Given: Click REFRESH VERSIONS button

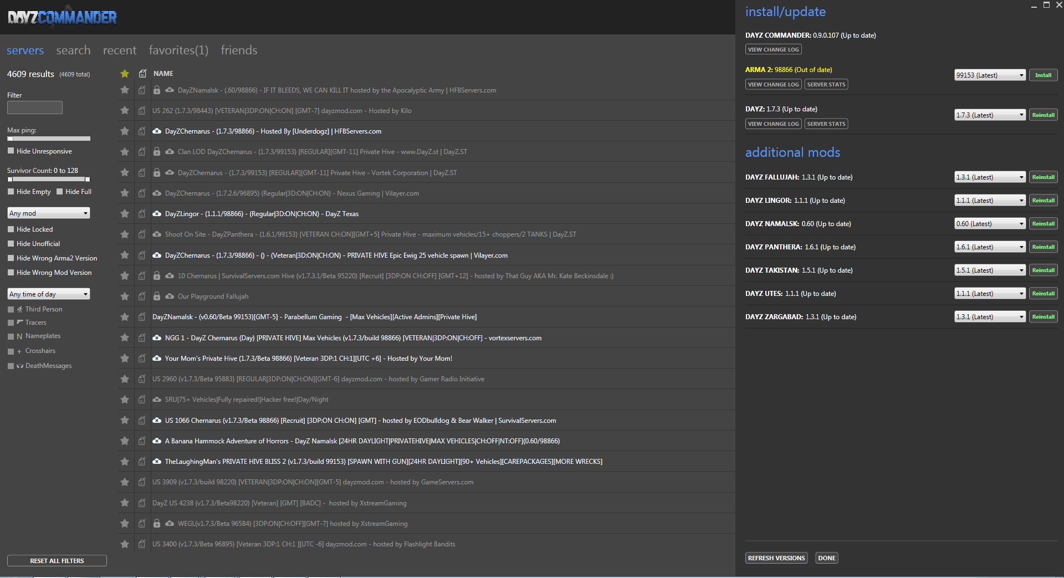Looking at the screenshot, I should [x=776, y=558].
